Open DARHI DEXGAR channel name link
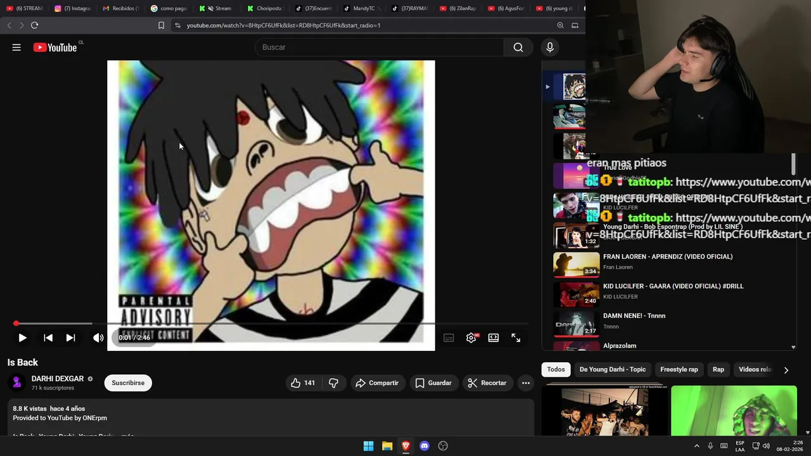This screenshot has height=456, width=811. point(58,379)
